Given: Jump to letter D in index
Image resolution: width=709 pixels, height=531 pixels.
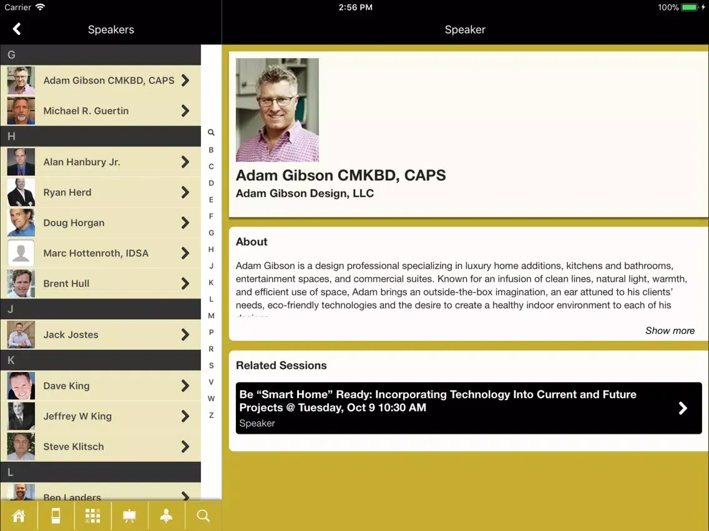Looking at the screenshot, I should [x=211, y=183].
